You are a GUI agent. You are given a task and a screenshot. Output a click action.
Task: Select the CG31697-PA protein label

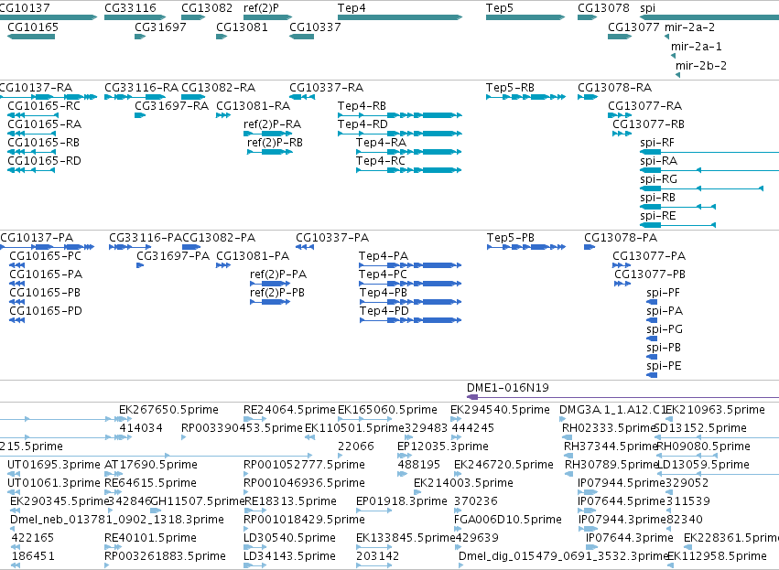(x=173, y=256)
